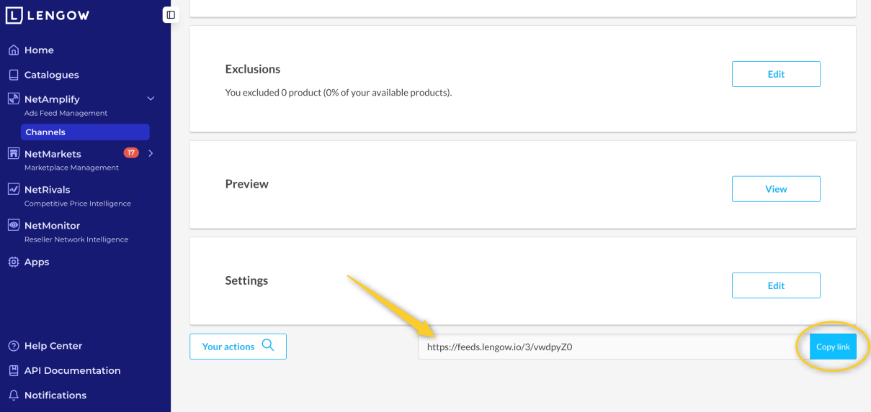Image resolution: width=871 pixels, height=412 pixels.
Task: Collapse the sidebar with the panel toggle
Action: coord(171,14)
